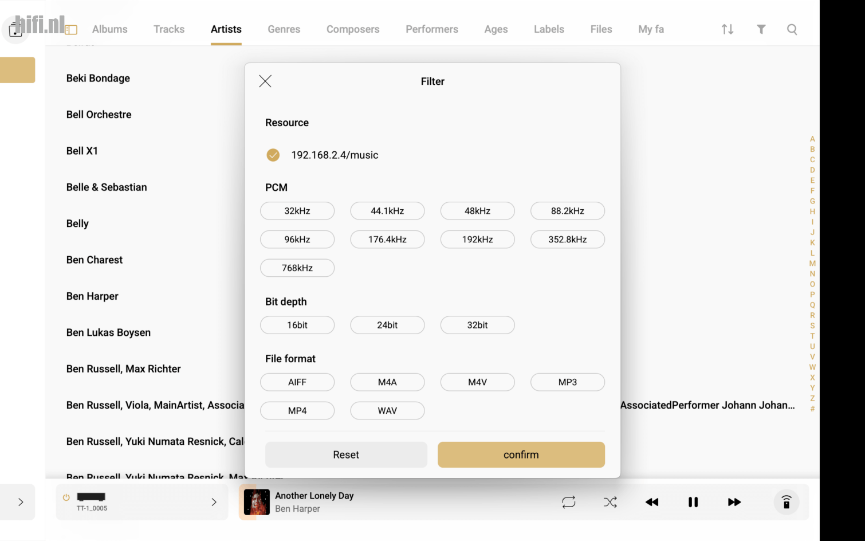This screenshot has height=541, width=865.
Task: Close the Filter dialog with the X
Action: pos(265,81)
